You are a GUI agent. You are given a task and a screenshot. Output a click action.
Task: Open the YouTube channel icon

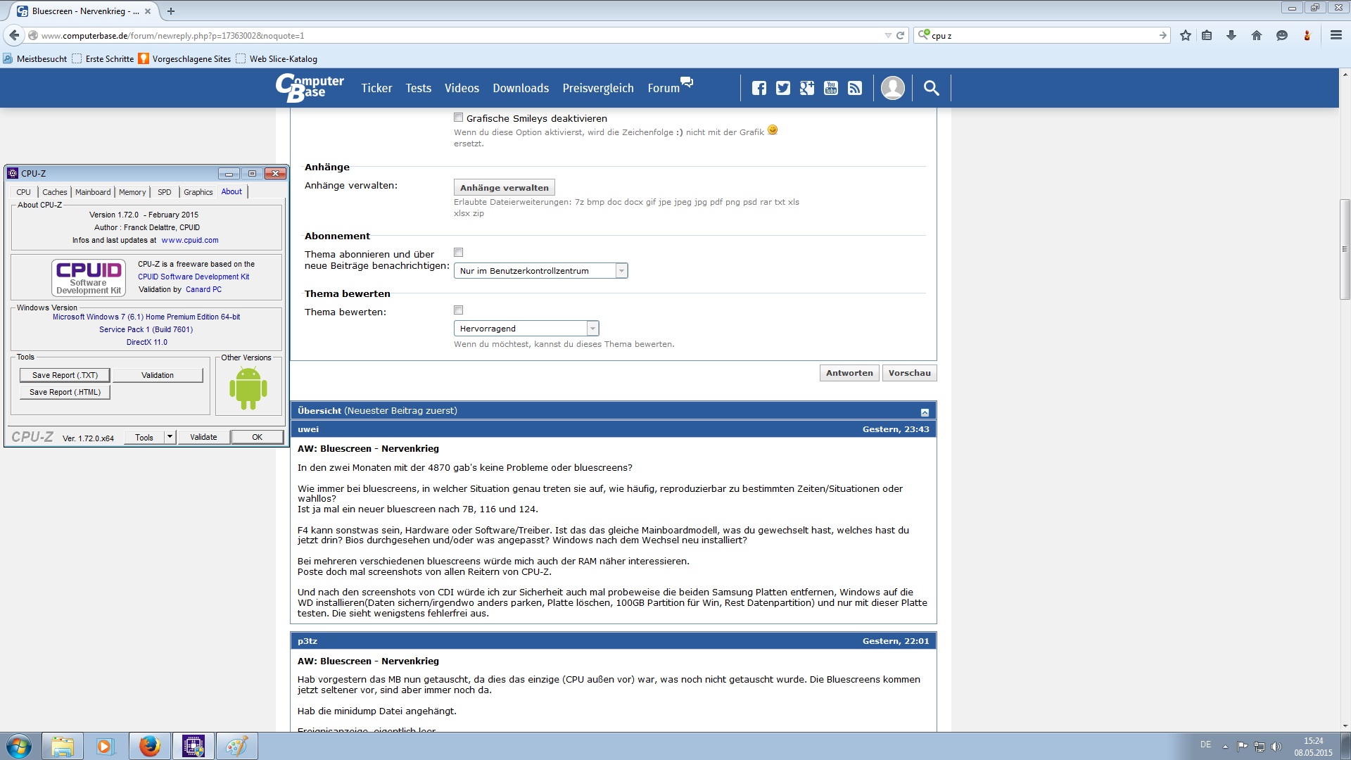(x=831, y=88)
